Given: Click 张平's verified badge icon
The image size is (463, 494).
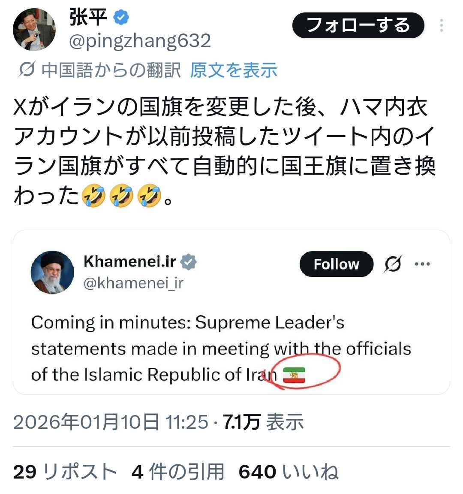Looking at the screenshot, I should coord(121,18).
